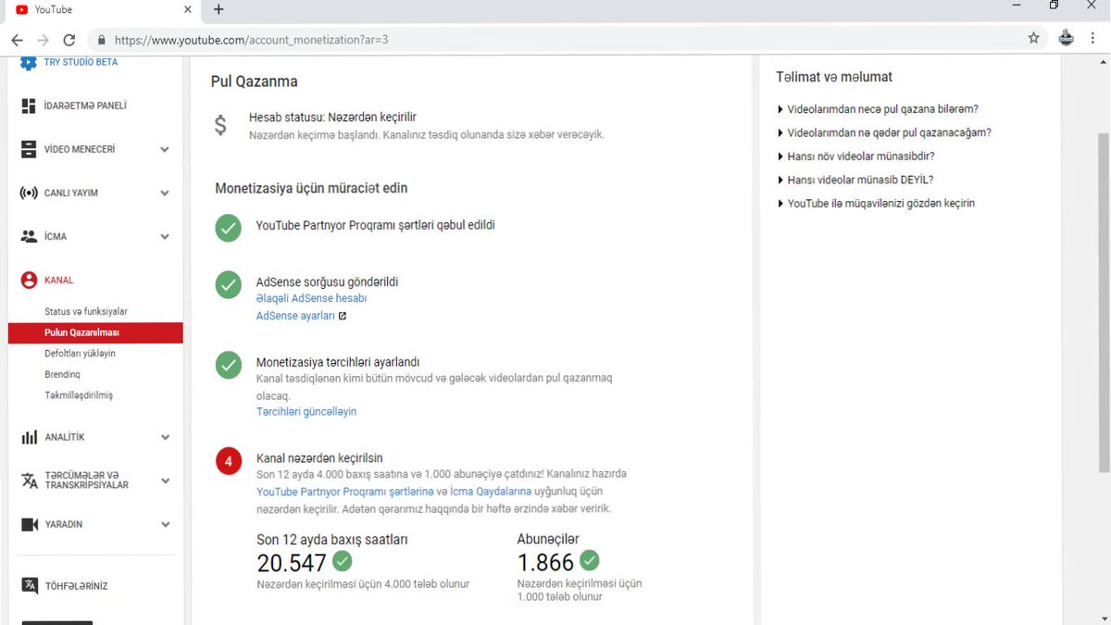Open Status və funksiyalar submenu item
This screenshot has width=1111, height=625.
[86, 311]
